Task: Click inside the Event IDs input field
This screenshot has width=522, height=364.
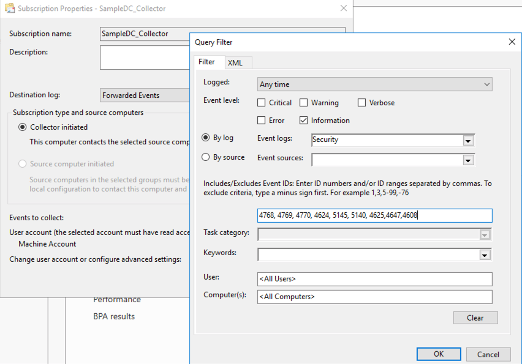Action: coord(374,215)
